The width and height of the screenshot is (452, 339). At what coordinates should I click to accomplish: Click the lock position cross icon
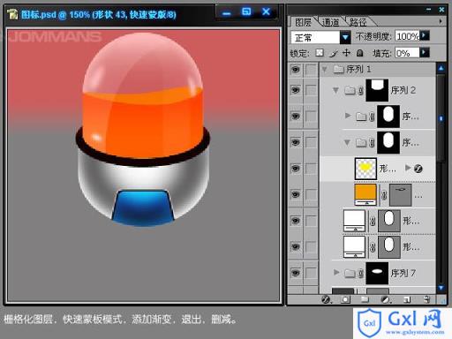click(346, 53)
